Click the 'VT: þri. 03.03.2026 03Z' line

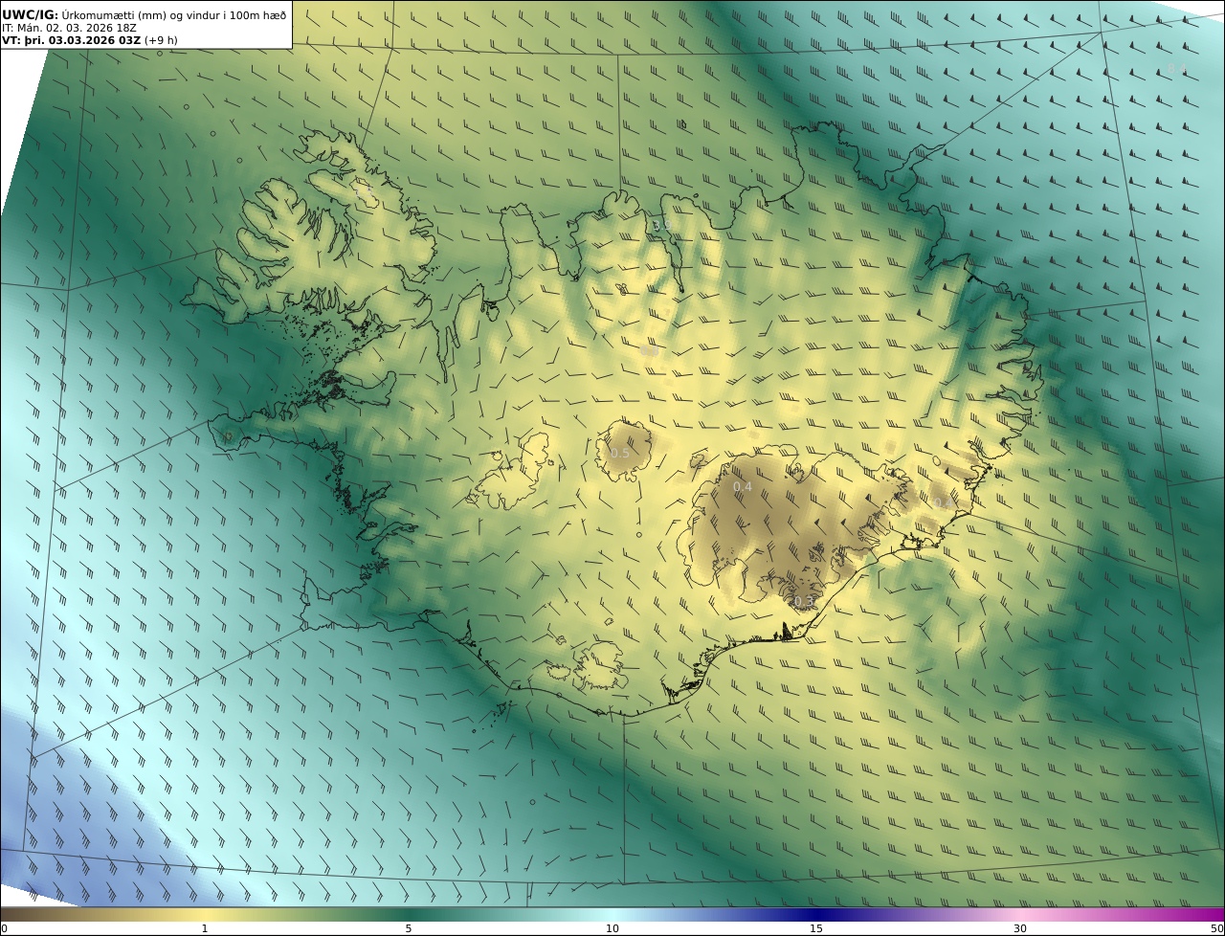point(89,40)
